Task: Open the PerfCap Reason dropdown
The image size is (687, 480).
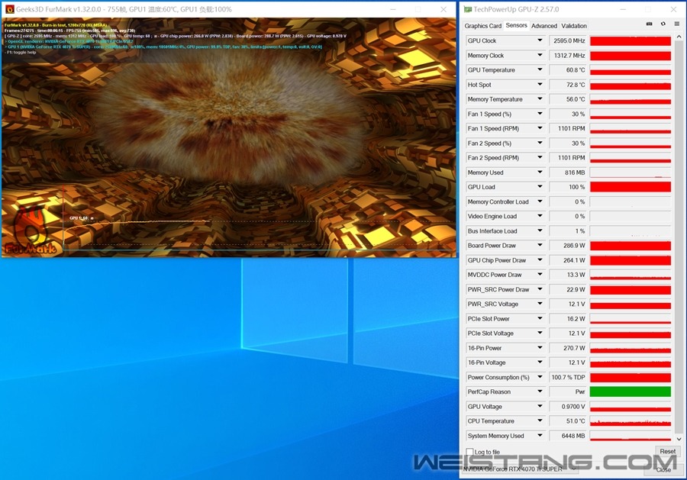Action: [x=540, y=392]
